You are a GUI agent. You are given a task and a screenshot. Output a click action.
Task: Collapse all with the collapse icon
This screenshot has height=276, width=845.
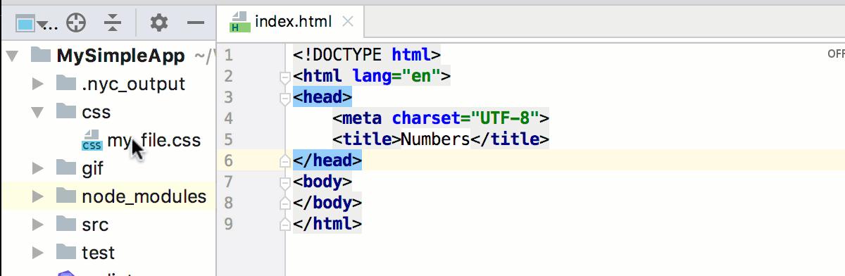coord(113,23)
